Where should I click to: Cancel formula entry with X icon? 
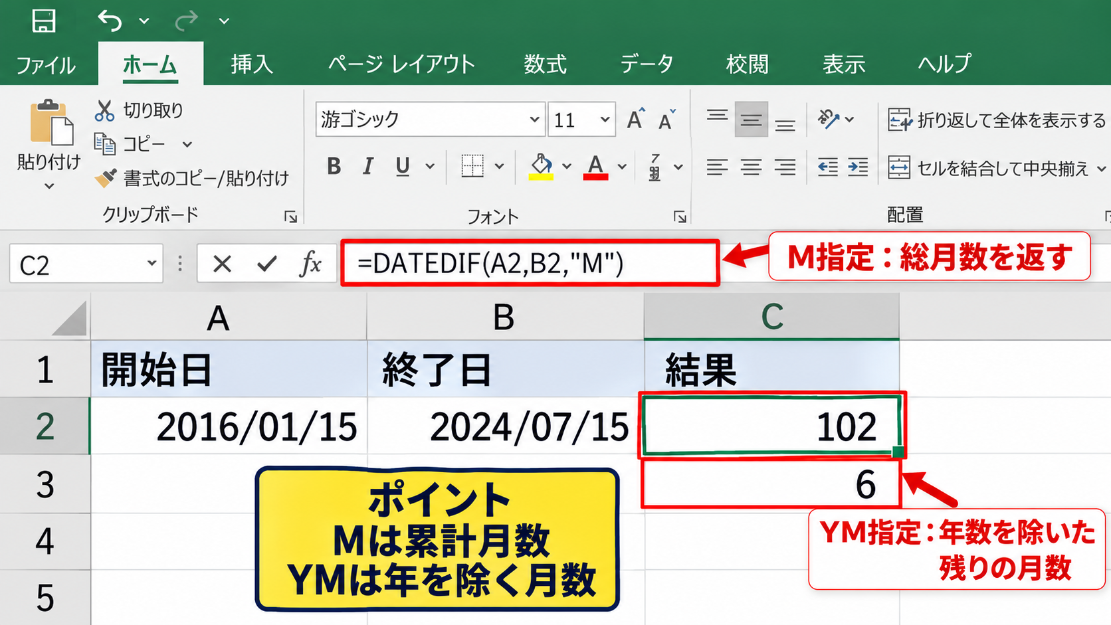click(x=222, y=264)
